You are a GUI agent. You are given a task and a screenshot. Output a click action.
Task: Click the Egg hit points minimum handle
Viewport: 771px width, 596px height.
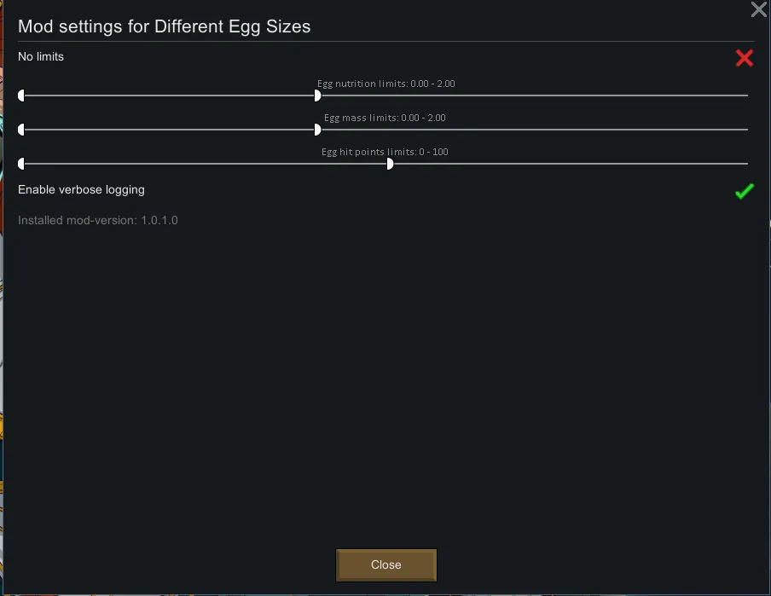pyautogui.click(x=22, y=164)
